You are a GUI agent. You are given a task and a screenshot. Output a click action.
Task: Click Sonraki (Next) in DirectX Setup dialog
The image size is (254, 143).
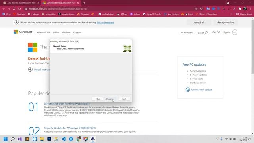(x=110, y=99)
